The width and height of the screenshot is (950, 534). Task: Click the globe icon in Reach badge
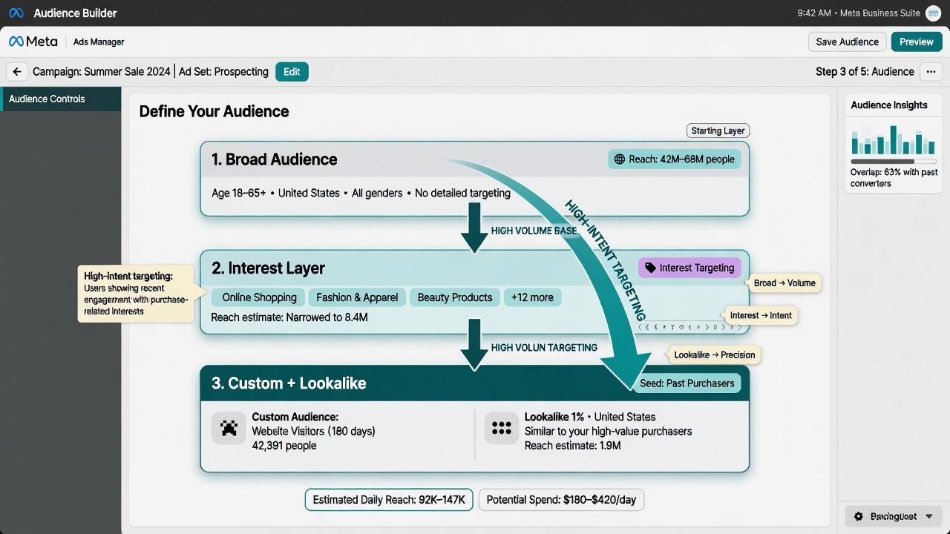(x=620, y=159)
